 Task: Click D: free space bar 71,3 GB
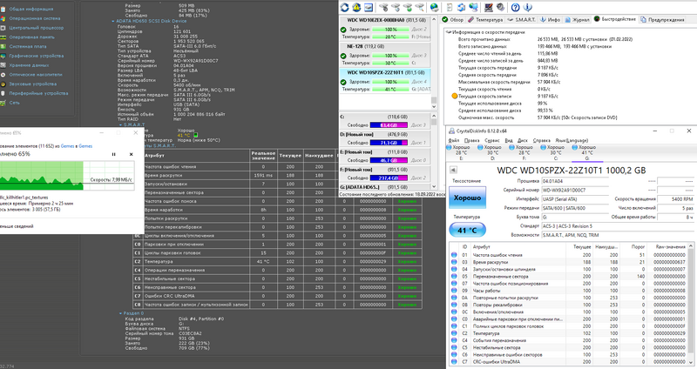pos(389,143)
